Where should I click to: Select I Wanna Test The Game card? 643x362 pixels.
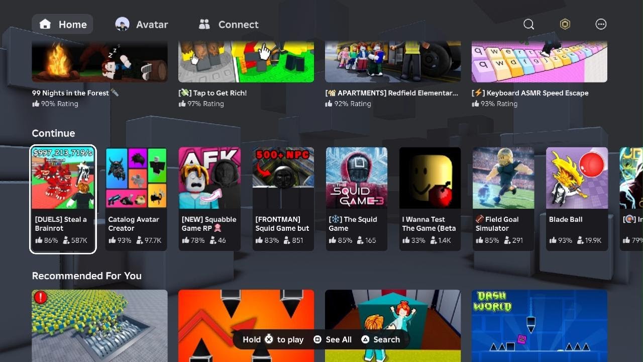(430, 199)
